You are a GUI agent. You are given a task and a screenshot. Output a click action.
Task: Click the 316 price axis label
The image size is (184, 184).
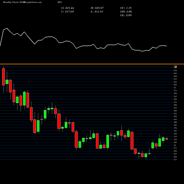pos(175,139)
